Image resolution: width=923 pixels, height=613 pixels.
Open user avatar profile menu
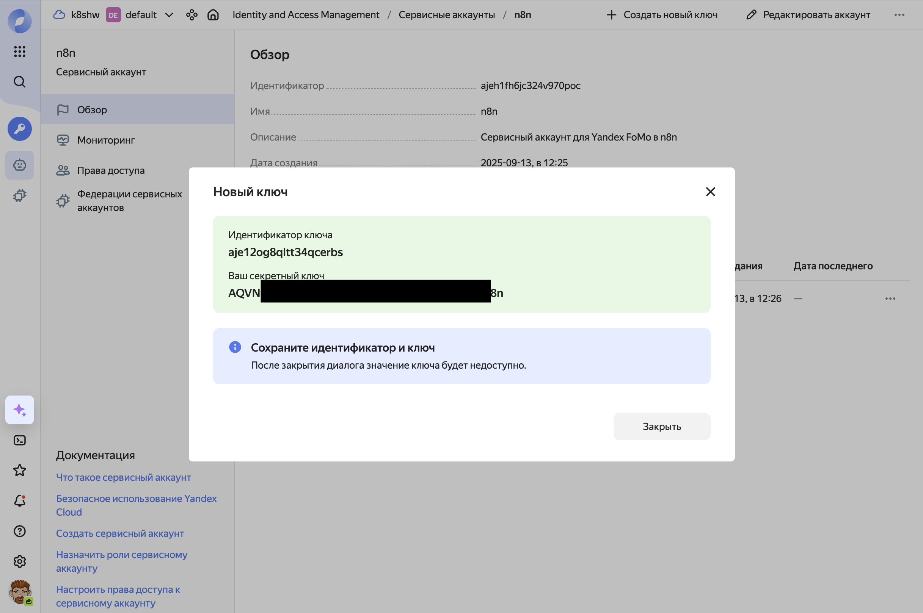(20, 592)
